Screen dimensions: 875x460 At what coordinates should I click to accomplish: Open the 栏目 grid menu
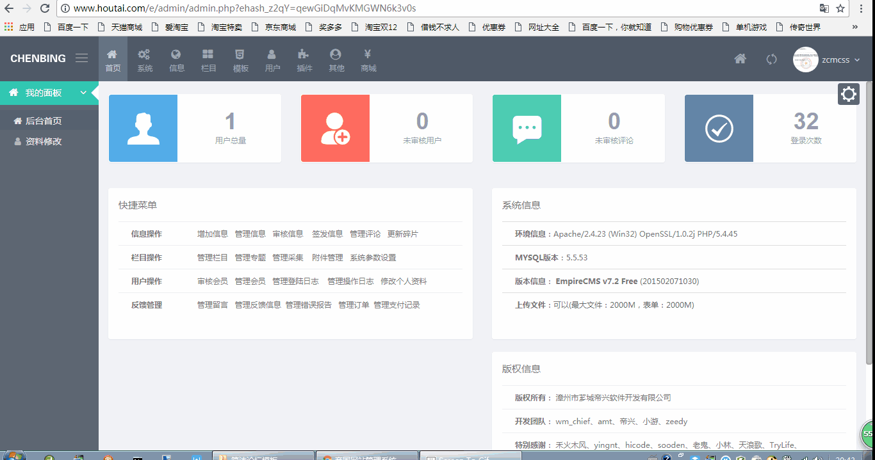point(208,59)
